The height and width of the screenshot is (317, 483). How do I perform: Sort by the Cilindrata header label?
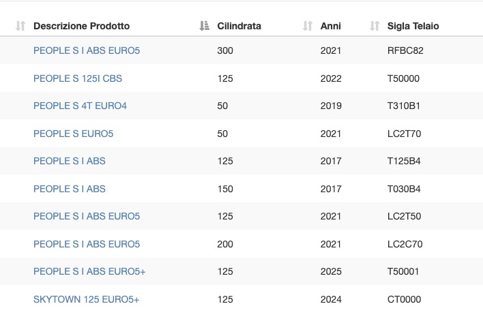[239, 26]
